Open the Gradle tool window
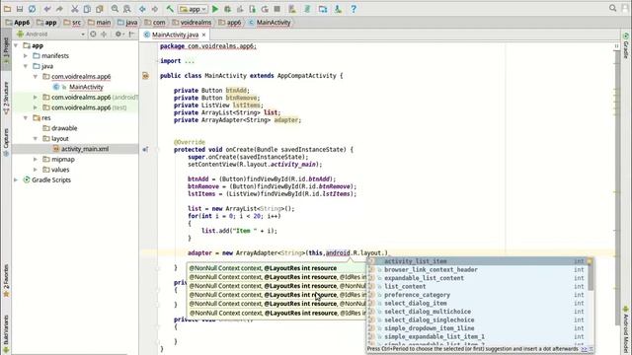This screenshot has height=355, width=632. click(x=626, y=45)
